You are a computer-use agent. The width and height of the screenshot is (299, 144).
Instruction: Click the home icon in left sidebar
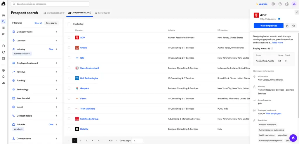3,15
